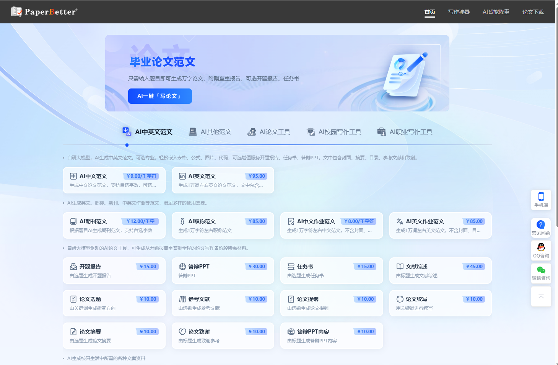Click the 开题报告 card icon

(73, 267)
